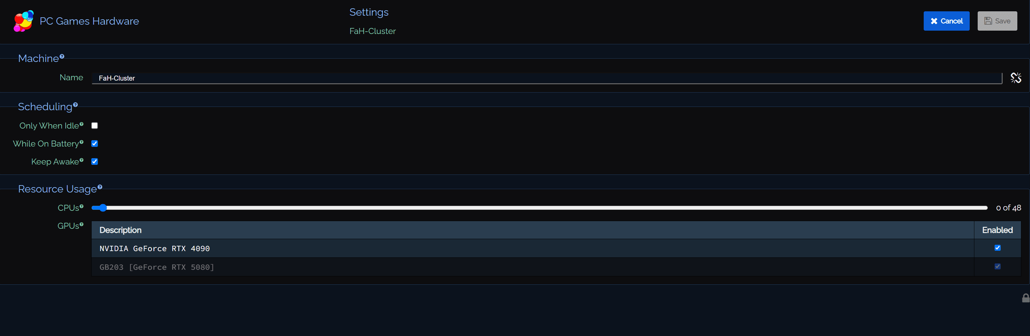Screen dimensions: 1030x336
Task: Click the help icon beside Machine heading
Action: click(x=62, y=56)
